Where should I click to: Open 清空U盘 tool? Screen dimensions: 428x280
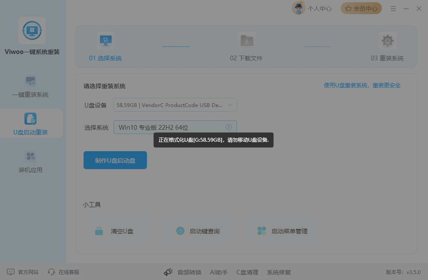119,231
